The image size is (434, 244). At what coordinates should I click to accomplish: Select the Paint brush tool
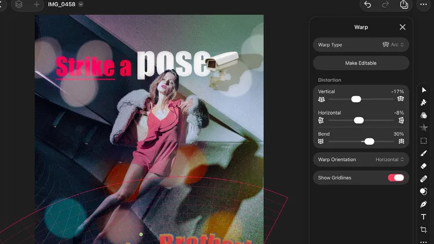coord(424,154)
